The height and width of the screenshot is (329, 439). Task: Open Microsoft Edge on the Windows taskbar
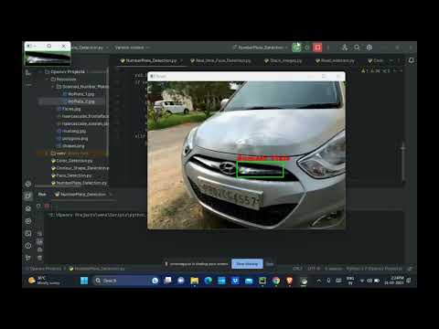209,281
